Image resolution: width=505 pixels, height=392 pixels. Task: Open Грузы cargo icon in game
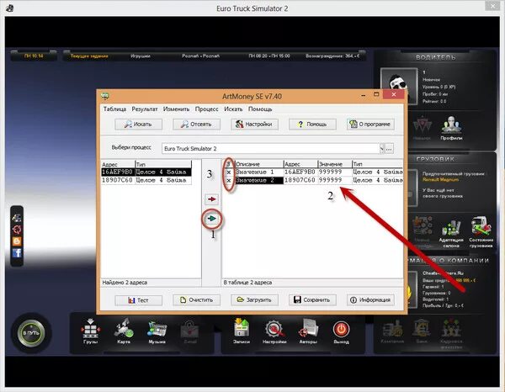click(x=91, y=331)
